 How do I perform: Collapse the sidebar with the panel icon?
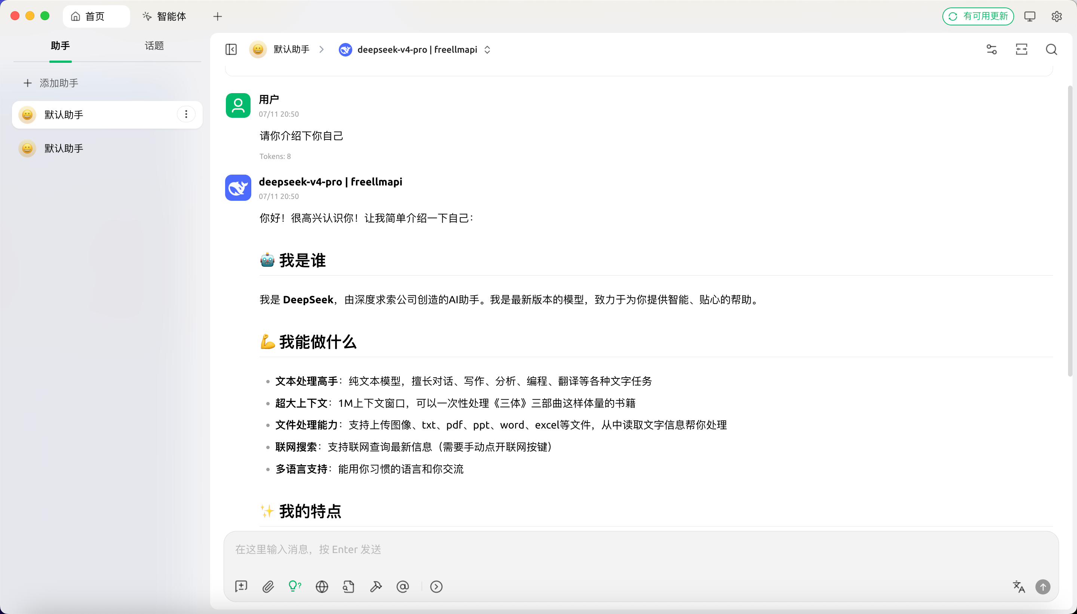(231, 49)
